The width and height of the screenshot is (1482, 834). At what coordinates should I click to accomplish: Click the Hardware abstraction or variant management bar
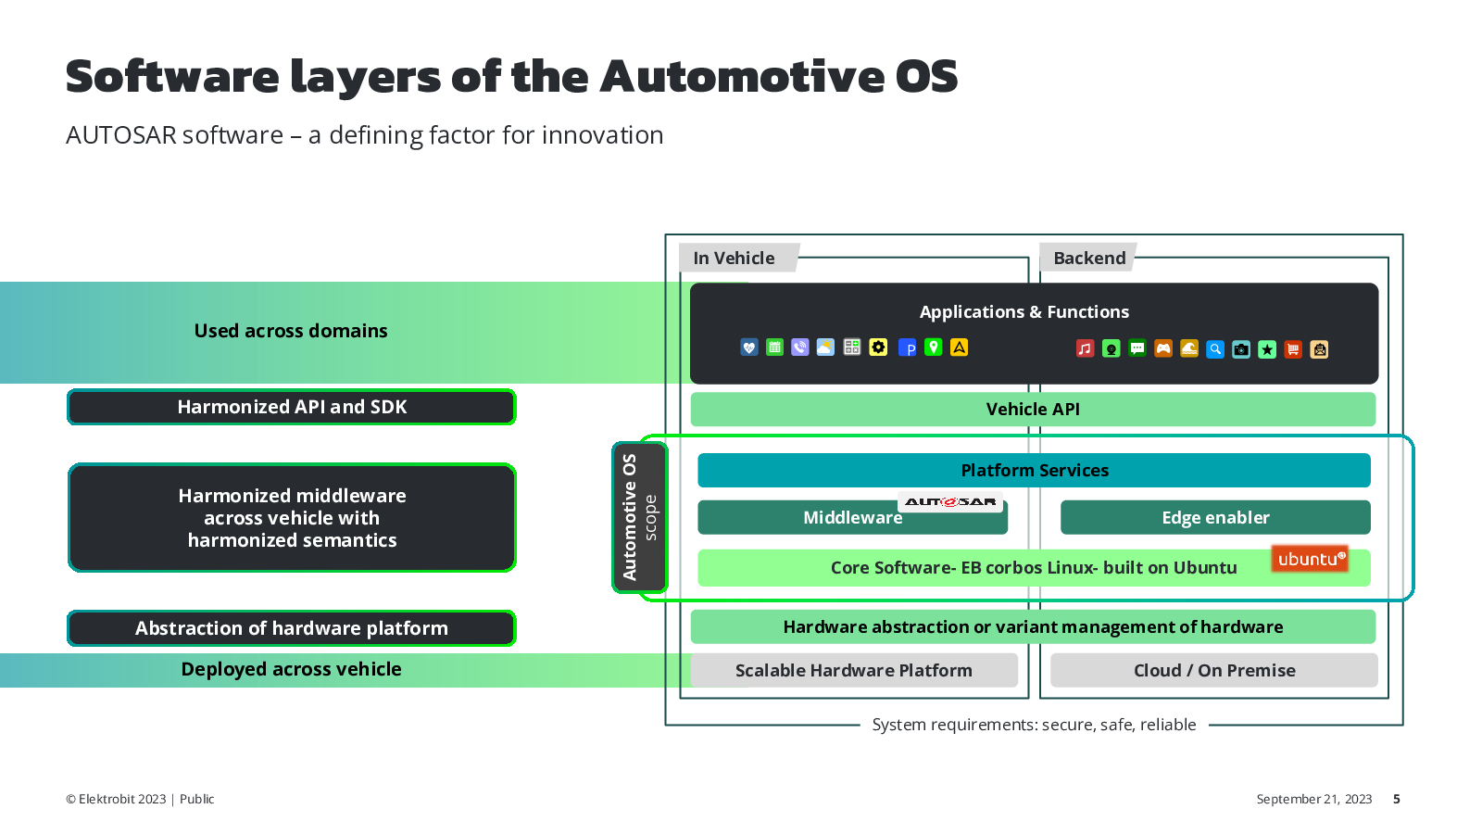point(1033,627)
